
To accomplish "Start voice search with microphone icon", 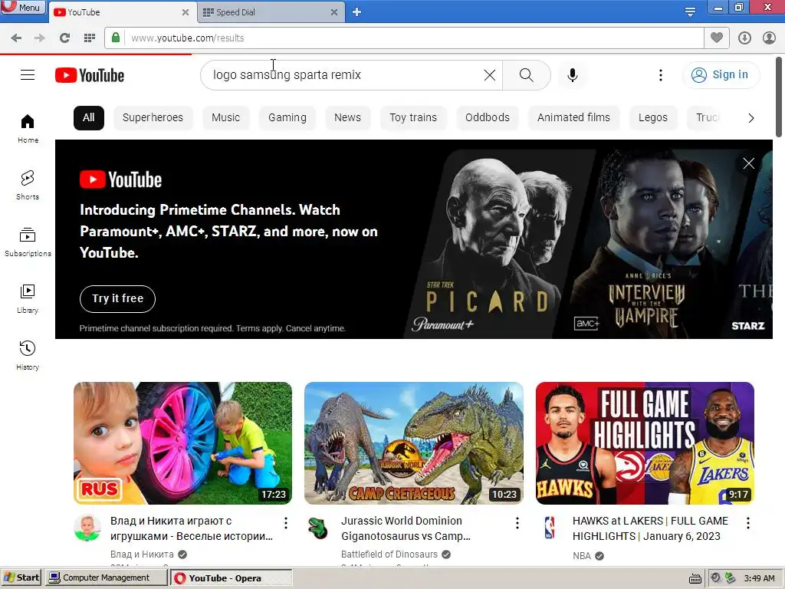I will (x=572, y=75).
